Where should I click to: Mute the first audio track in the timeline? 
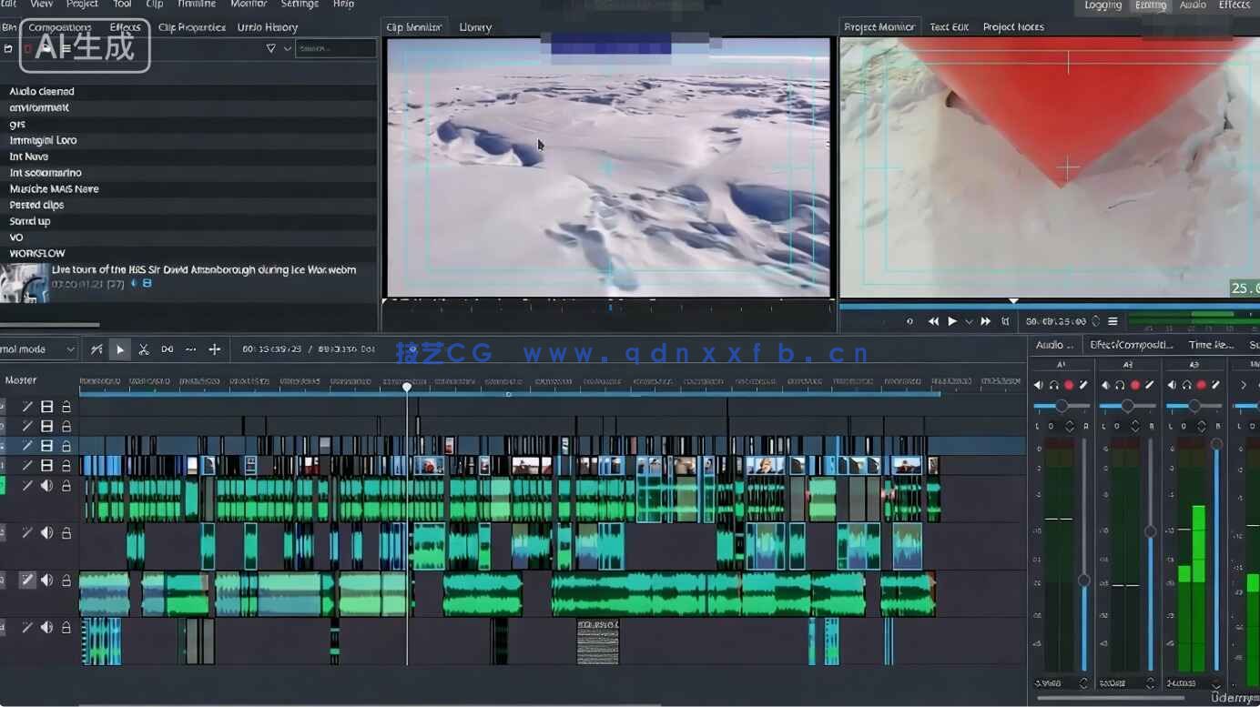coord(46,486)
